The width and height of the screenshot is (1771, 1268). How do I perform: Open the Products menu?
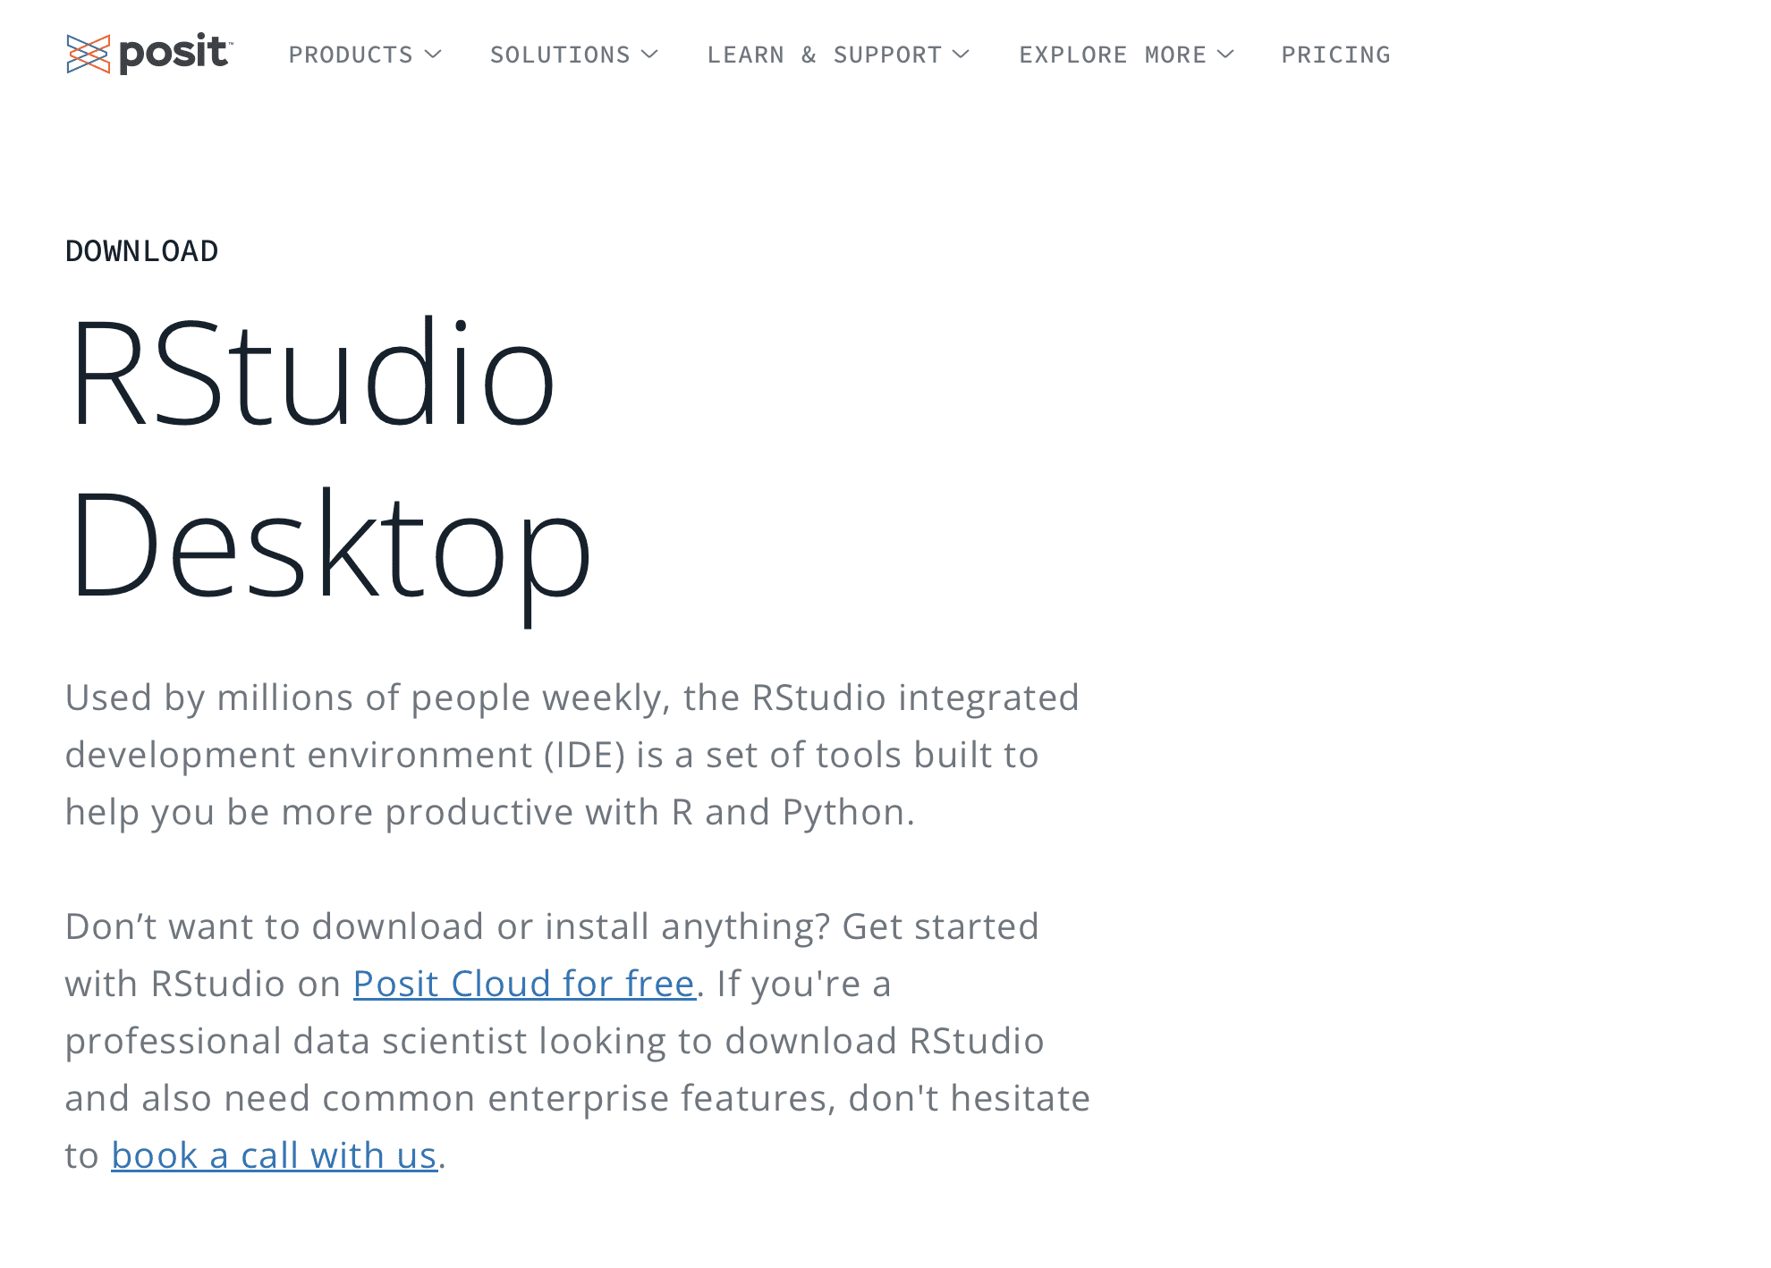pyautogui.click(x=351, y=55)
